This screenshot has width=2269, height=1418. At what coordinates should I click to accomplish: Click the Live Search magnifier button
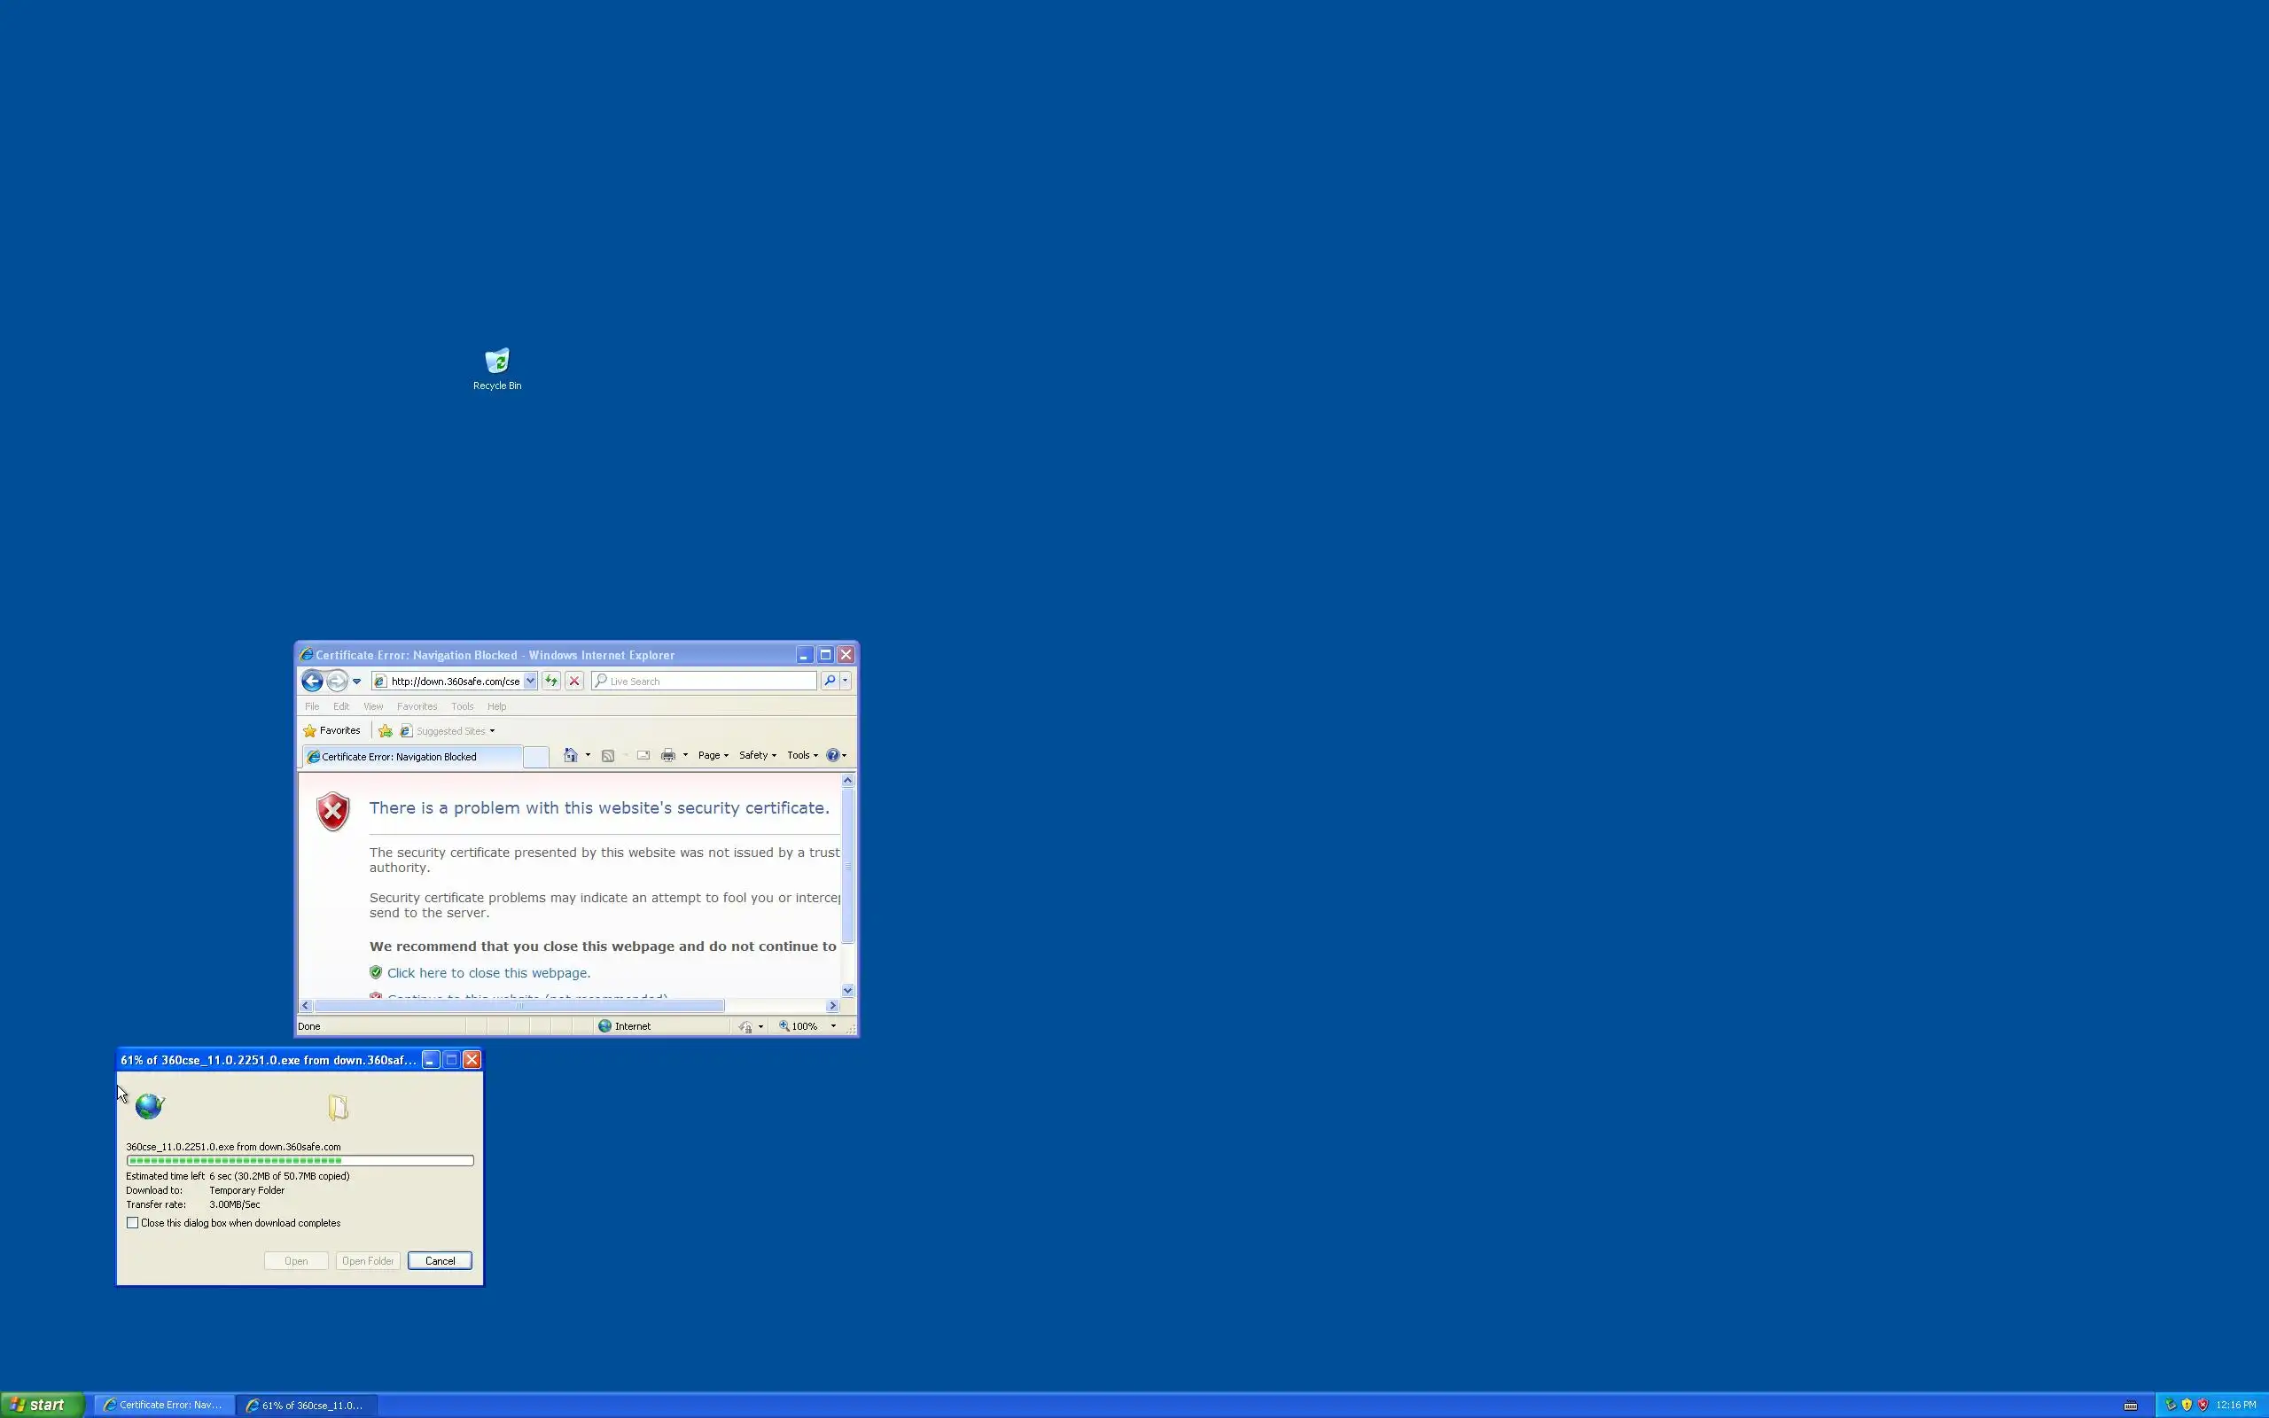coord(829,681)
